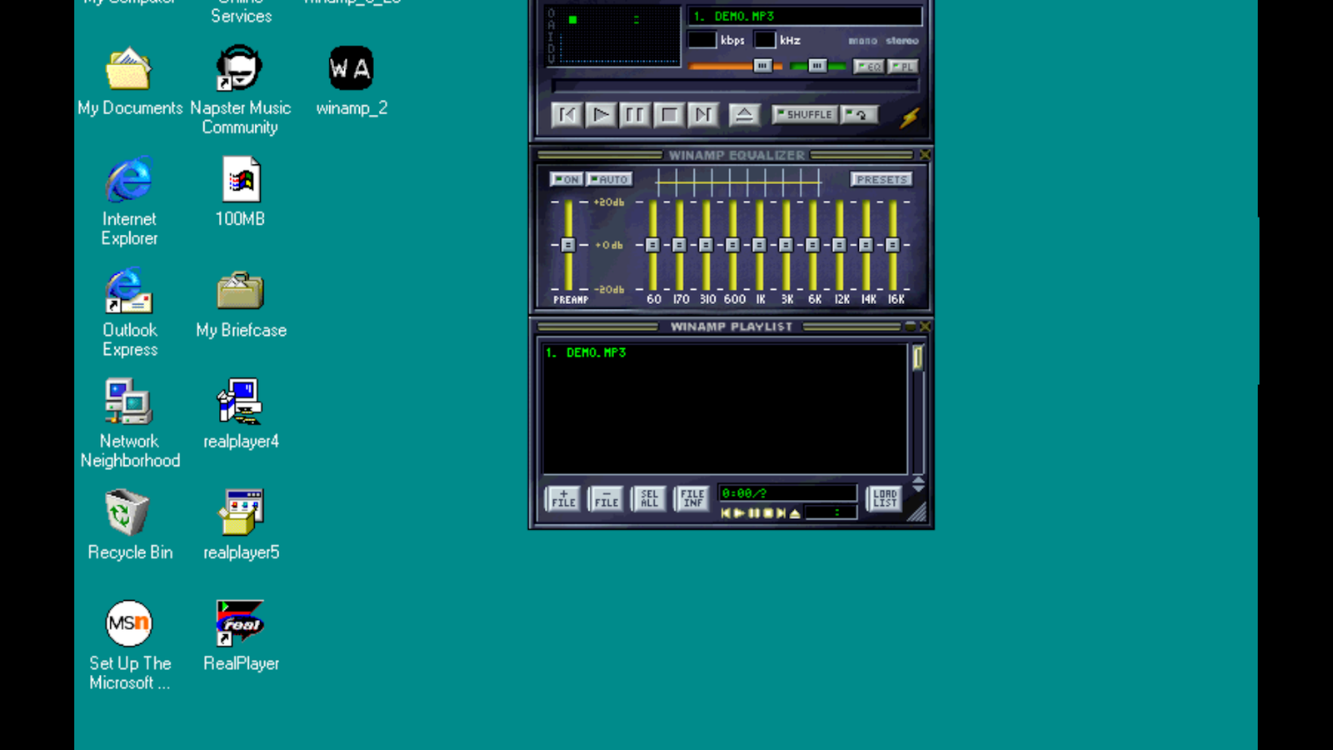This screenshot has width=1333, height=750.
Task: Enable Repeat mode next to Shuffle
Action: [859, 114]
